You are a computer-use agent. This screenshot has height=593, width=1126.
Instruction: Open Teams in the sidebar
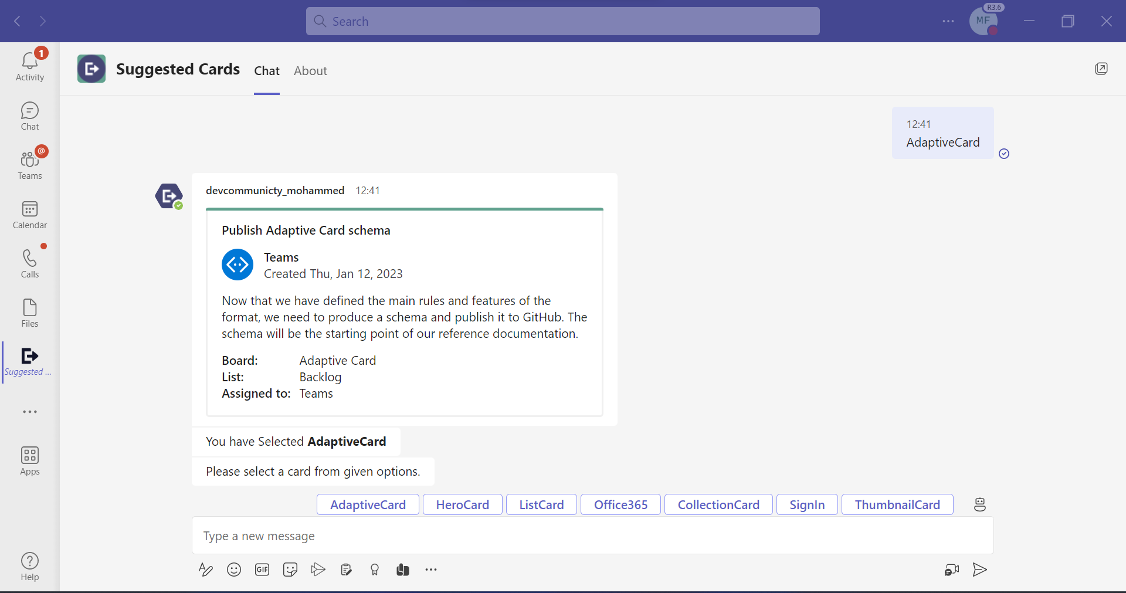coord(30,165)
